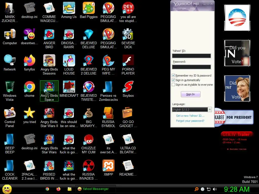Select the chome Chrome icon
The image size is (259, 194).
tap(29, 89)
